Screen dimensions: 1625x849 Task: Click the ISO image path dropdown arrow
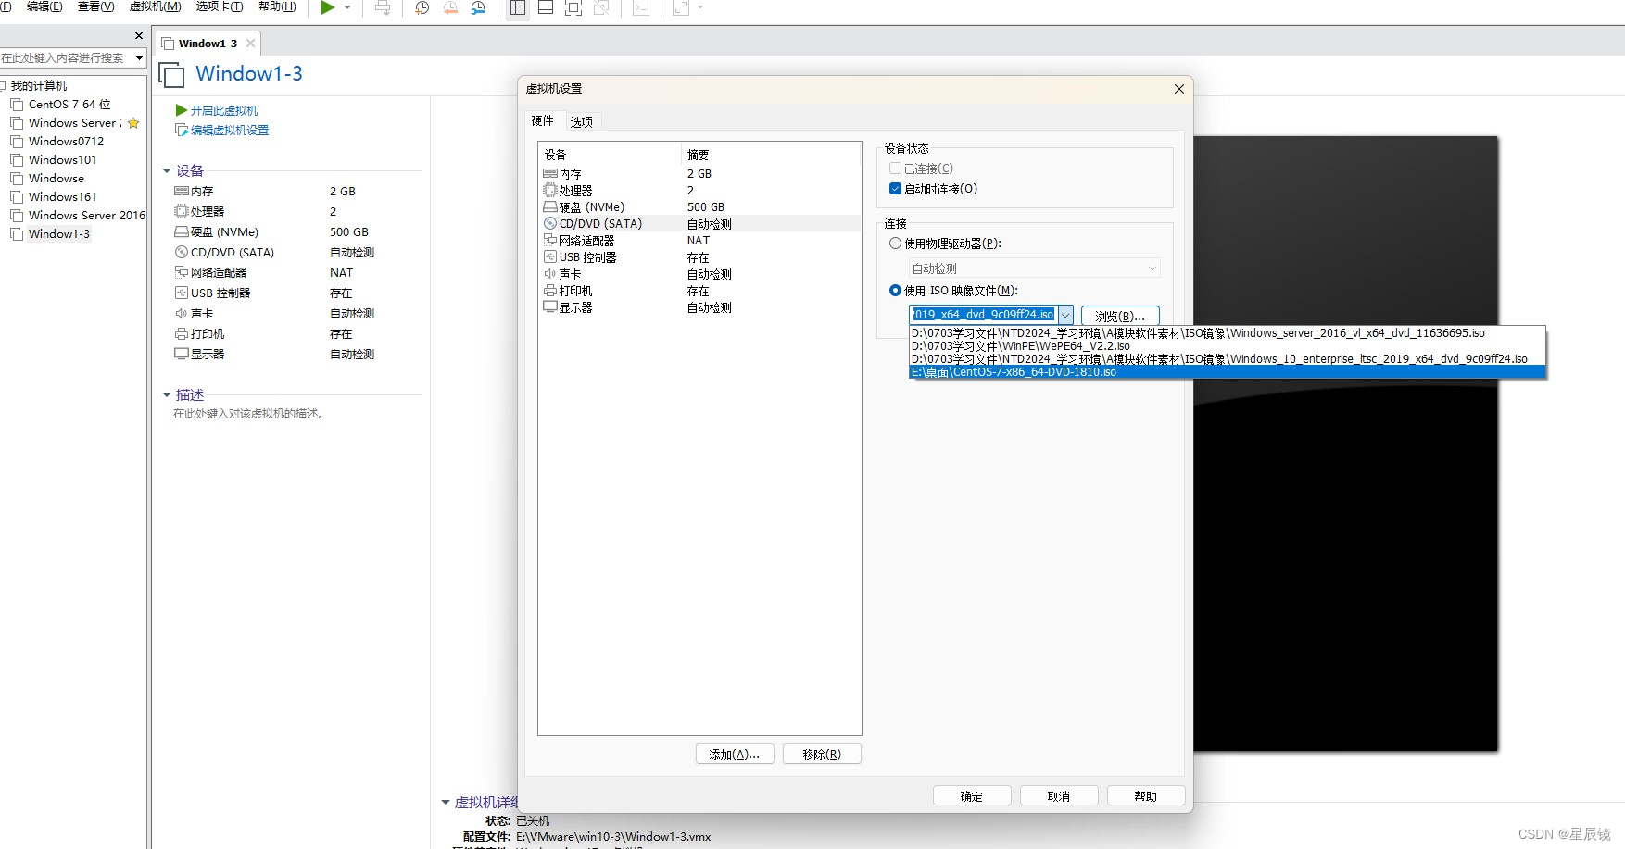click(1065, 315)
